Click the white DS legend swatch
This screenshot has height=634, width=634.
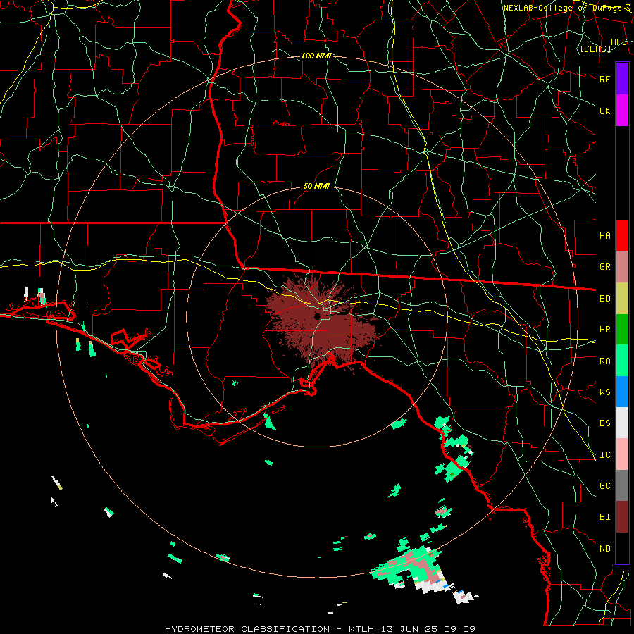point(622,423)
